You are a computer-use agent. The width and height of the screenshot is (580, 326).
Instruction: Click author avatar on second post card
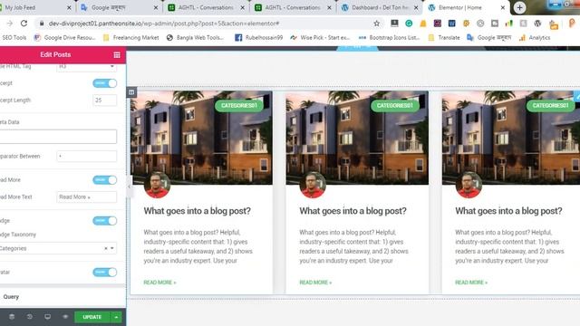click(x=313, y=185)
